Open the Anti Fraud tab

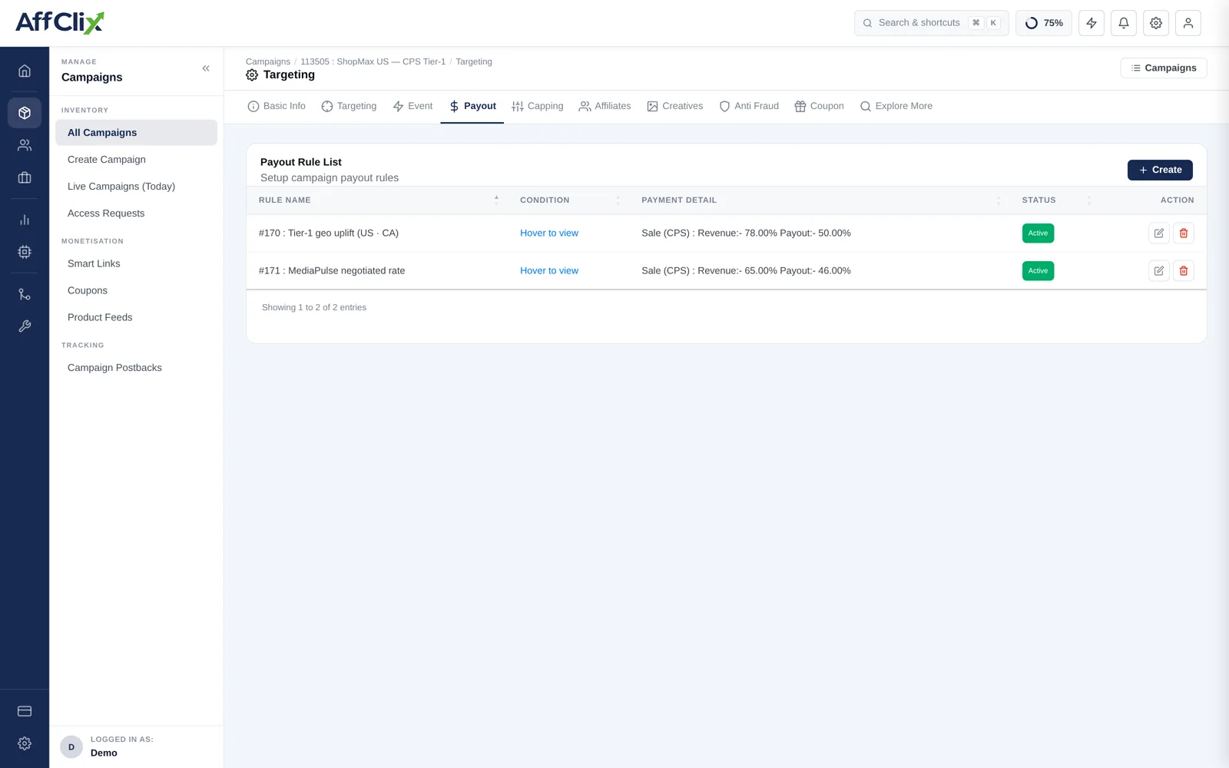(749, 106)
